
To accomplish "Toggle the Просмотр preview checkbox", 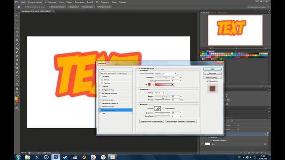I will pos(208,81).
